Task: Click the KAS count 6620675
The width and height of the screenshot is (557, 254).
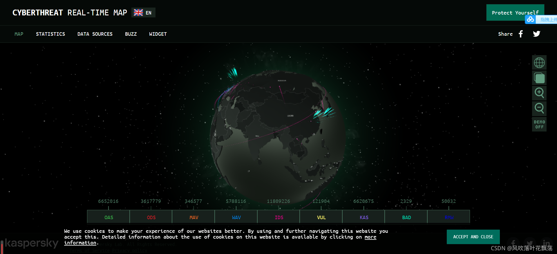Action: click(x=364, y=201)
